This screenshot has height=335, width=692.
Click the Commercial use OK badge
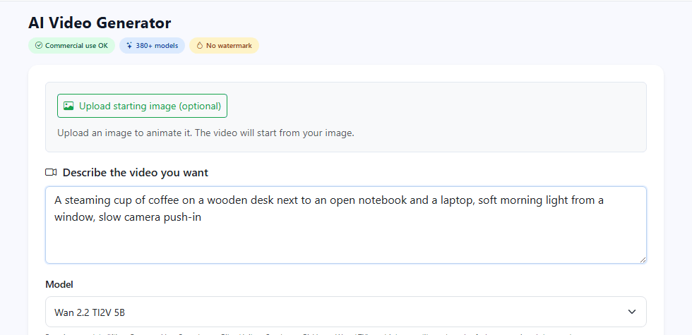click(x=71, y=45)
